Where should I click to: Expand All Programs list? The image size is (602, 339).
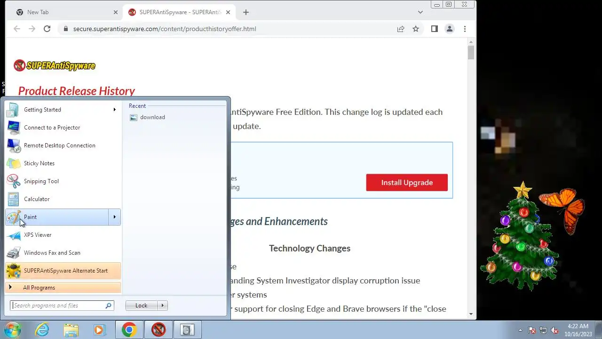(63, 288)
